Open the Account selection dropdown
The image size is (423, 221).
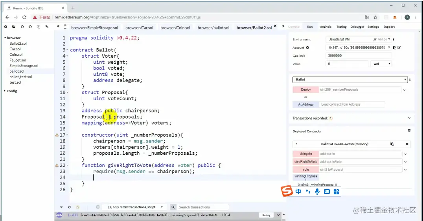point(359,47)
